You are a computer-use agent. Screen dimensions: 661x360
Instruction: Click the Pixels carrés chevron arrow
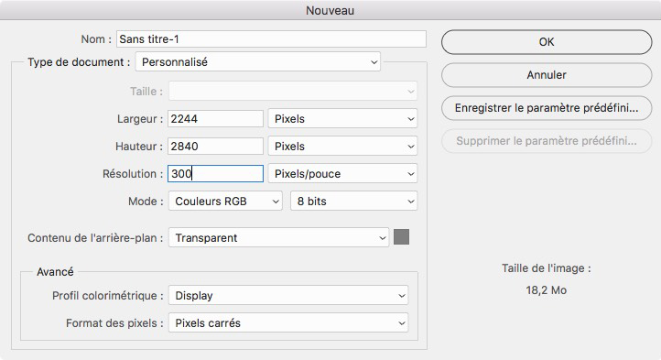[x=401, y=323]
